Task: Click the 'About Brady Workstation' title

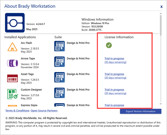Action: (30, 6)
